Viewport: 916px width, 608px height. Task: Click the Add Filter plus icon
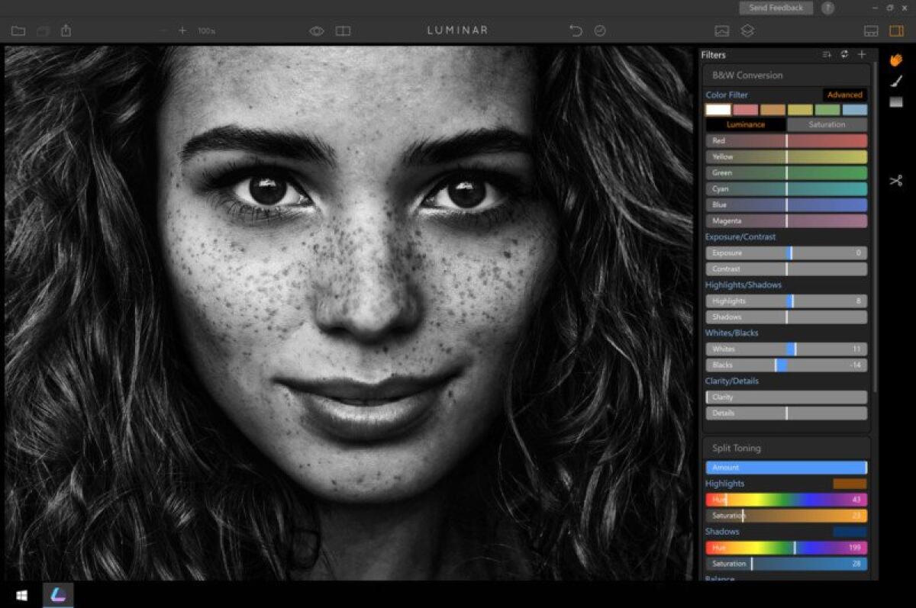pyautogui.click(x=862, y=54)
